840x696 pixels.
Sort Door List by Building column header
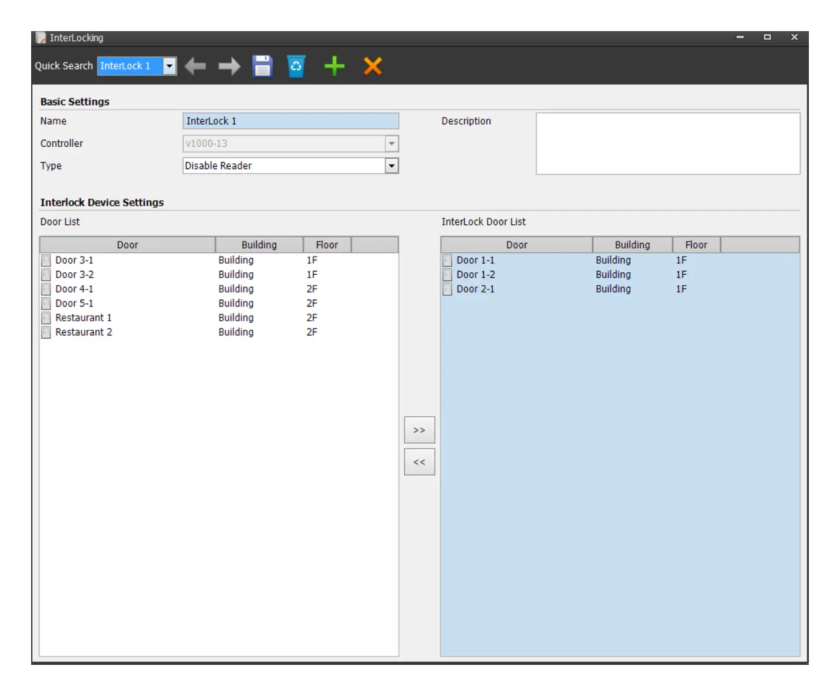(259, 245)
